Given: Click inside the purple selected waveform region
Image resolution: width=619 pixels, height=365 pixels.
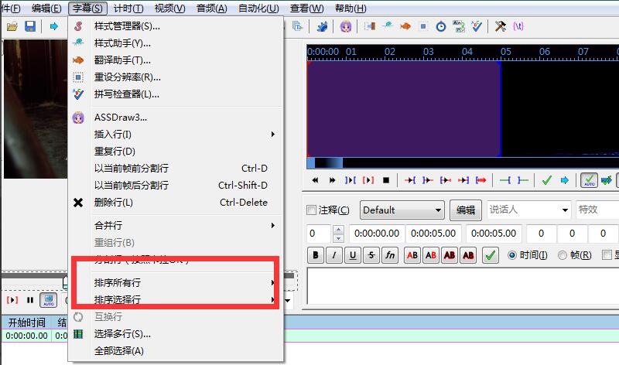Looking at the screenshot, I should pos(404,109).
